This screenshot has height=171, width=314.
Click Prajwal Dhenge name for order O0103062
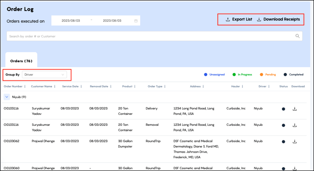pos(43,141)
